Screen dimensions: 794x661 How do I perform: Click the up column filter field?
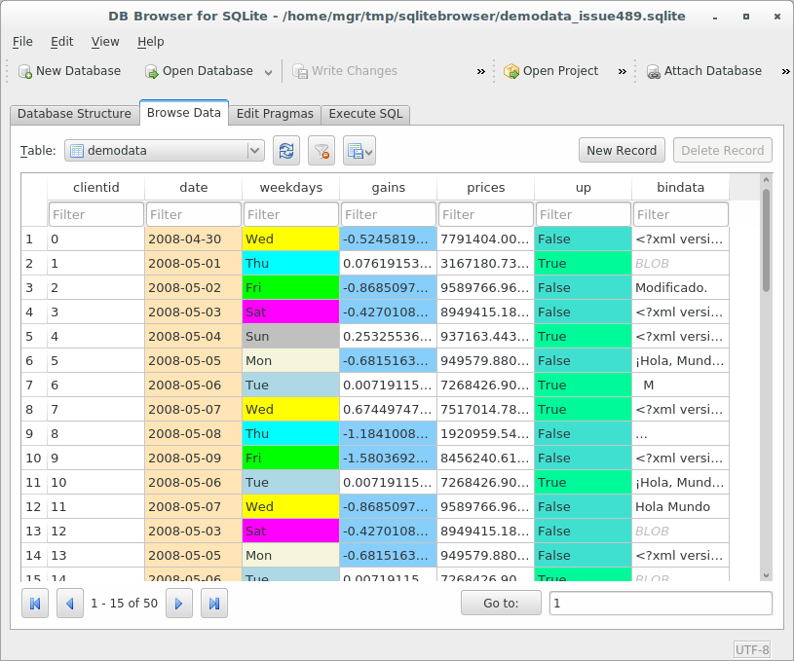[x=584, y=214]
